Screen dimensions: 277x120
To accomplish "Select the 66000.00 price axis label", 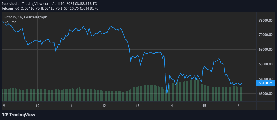I will tap(265, 64).
